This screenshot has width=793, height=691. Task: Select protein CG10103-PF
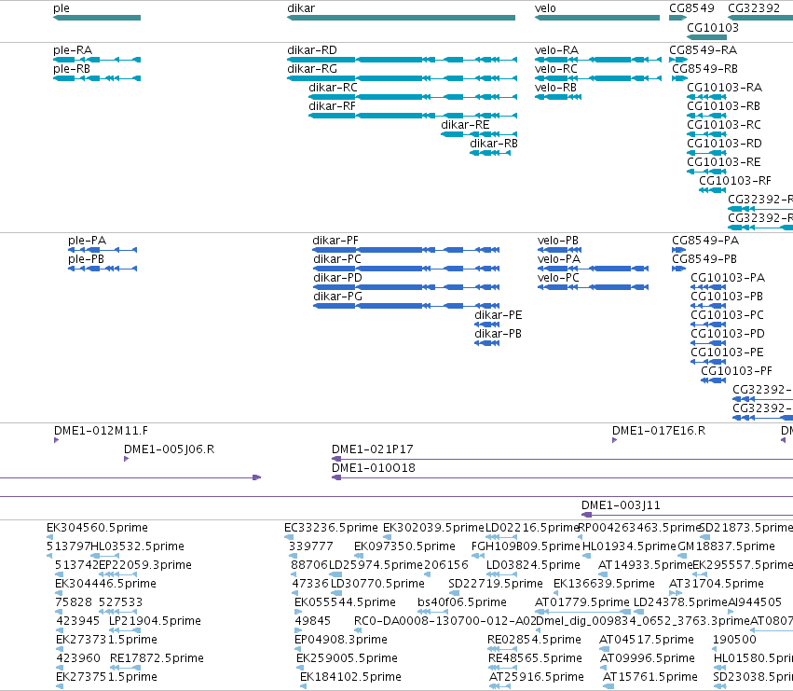[x=714, y=380]
